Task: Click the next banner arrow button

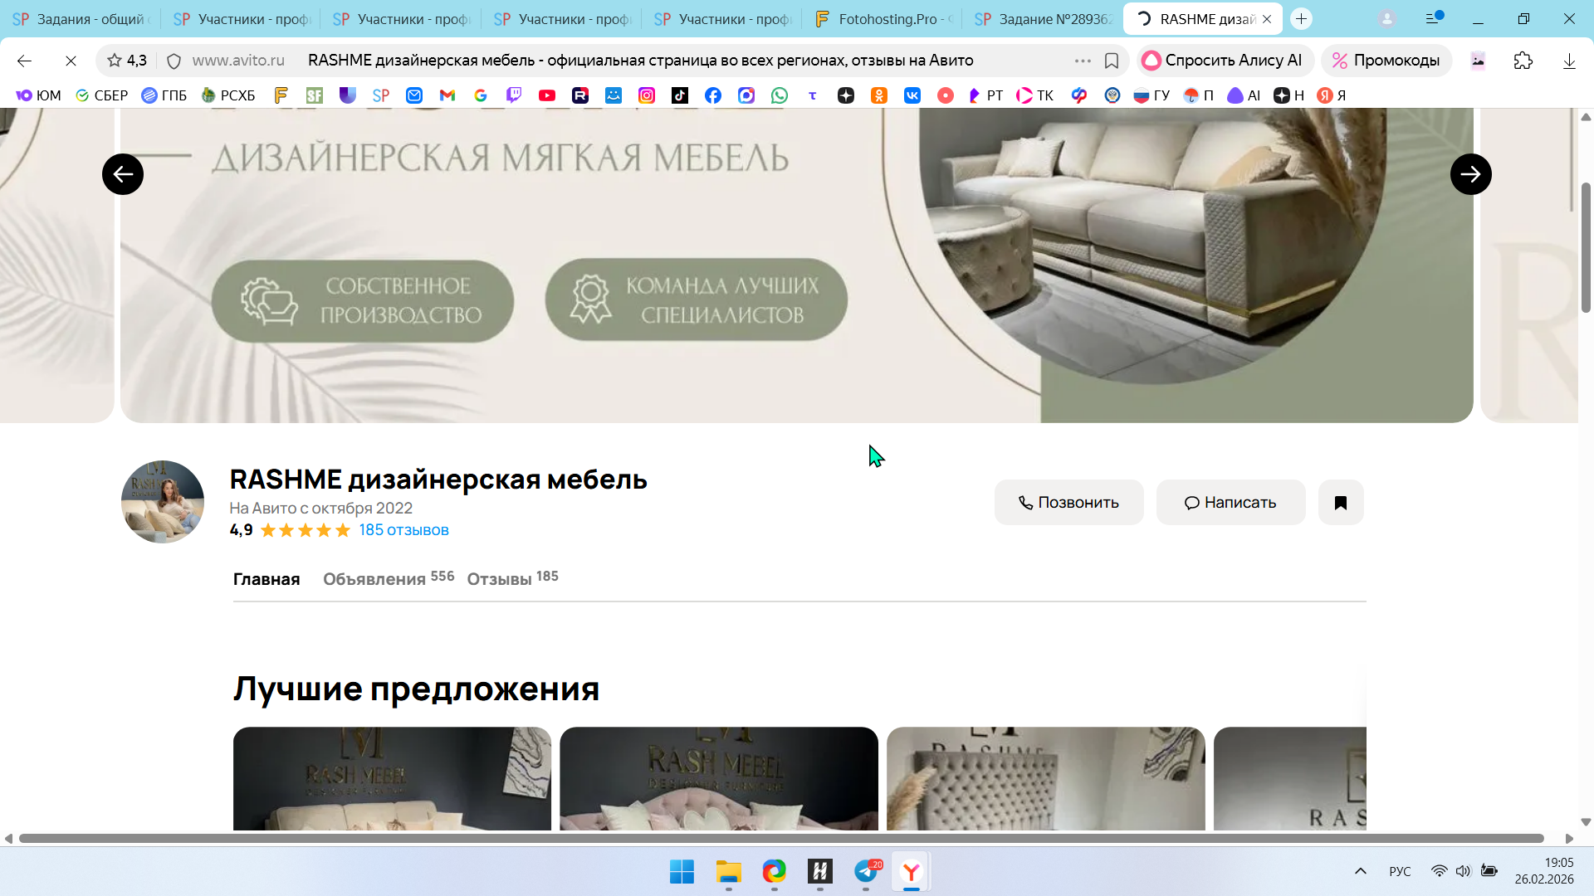Action: (x=1470, y=174)
